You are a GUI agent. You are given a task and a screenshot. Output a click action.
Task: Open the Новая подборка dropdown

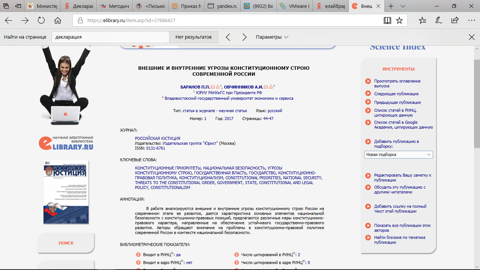point(398,154)
